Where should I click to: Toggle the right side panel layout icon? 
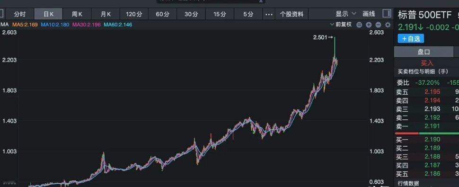click(x=387, y=14)
